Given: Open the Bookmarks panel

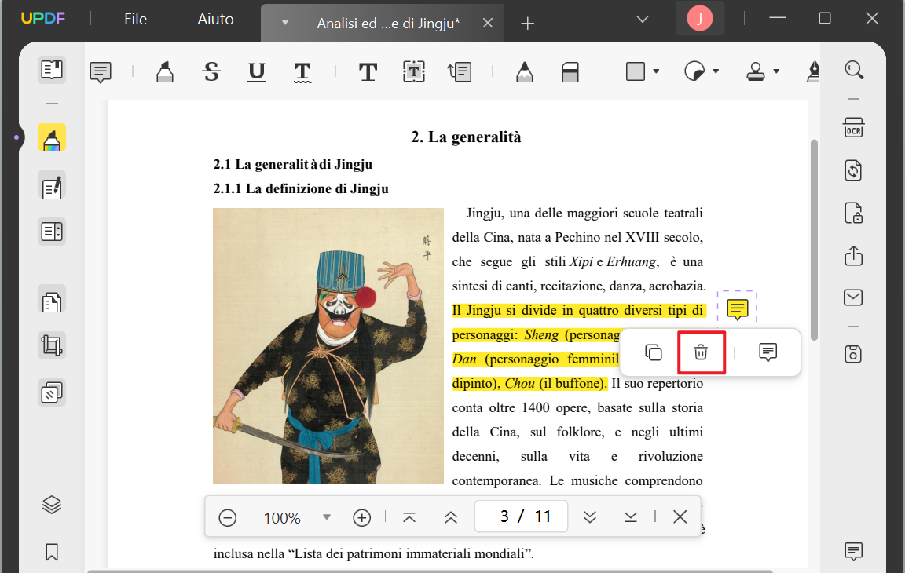Looking at the screenshot, I should coord(52,552).
